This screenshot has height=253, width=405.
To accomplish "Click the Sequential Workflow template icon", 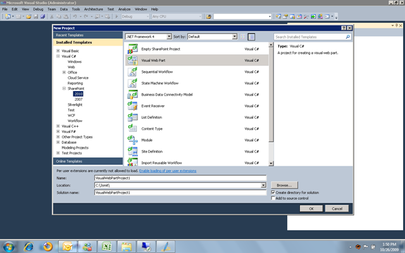I will pos(132,71).
